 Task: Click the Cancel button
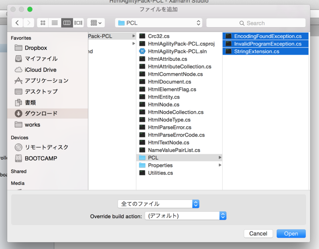pyautogui.click(x=258, y=233)
